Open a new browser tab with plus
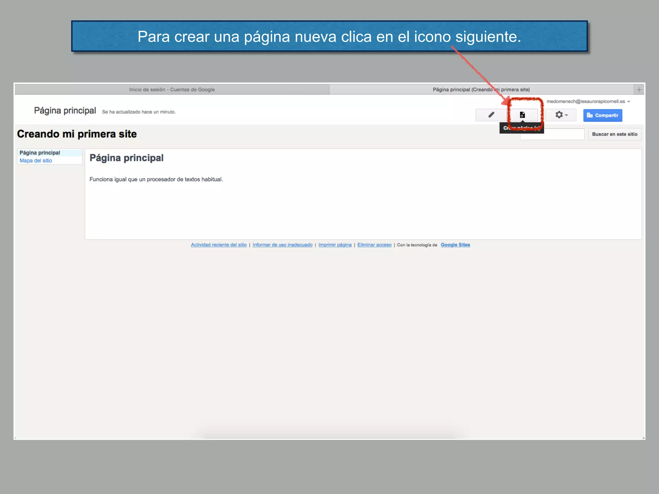The image size is (659, 494). point(639,90)
